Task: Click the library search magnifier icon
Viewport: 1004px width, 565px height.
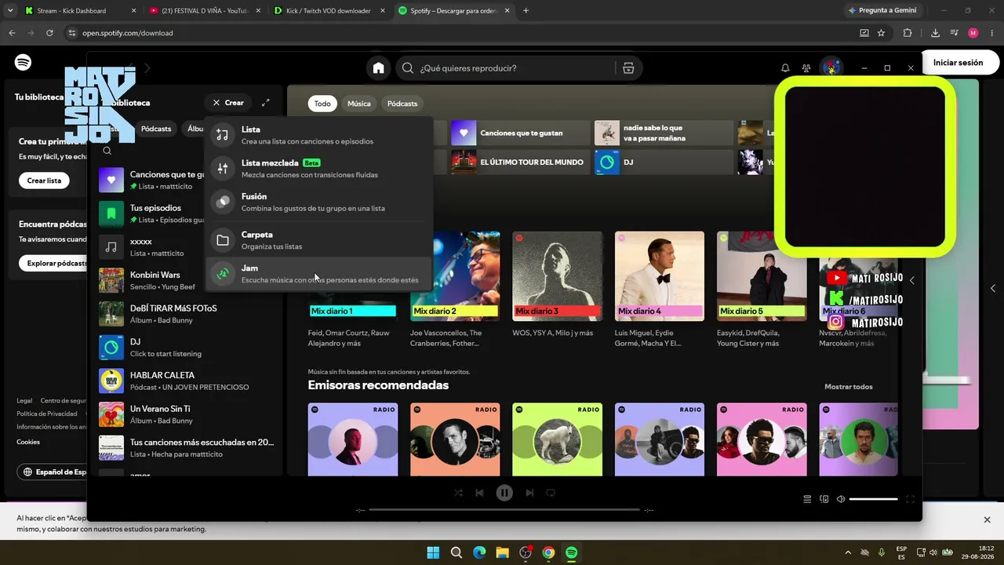Action: click(x=107, y=151)
